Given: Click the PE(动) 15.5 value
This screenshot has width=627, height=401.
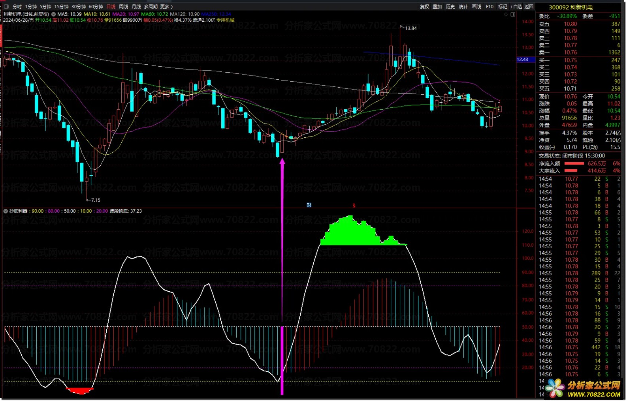Looking at the screenshot, I should (615, 147).
